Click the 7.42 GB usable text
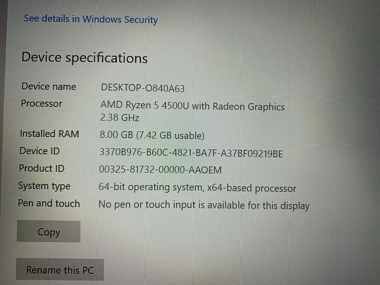 [170, 135]
